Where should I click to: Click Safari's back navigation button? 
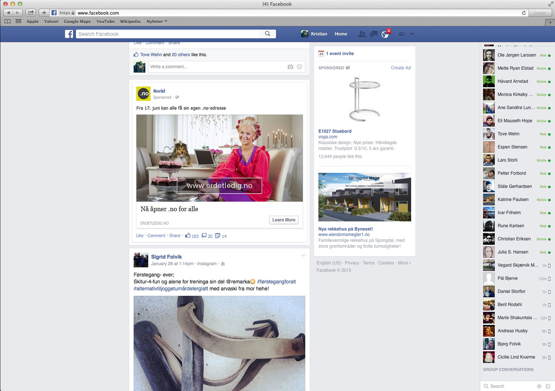pos(8,13)
